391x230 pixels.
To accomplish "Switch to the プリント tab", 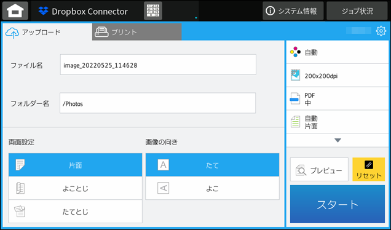I will [136, 32].
